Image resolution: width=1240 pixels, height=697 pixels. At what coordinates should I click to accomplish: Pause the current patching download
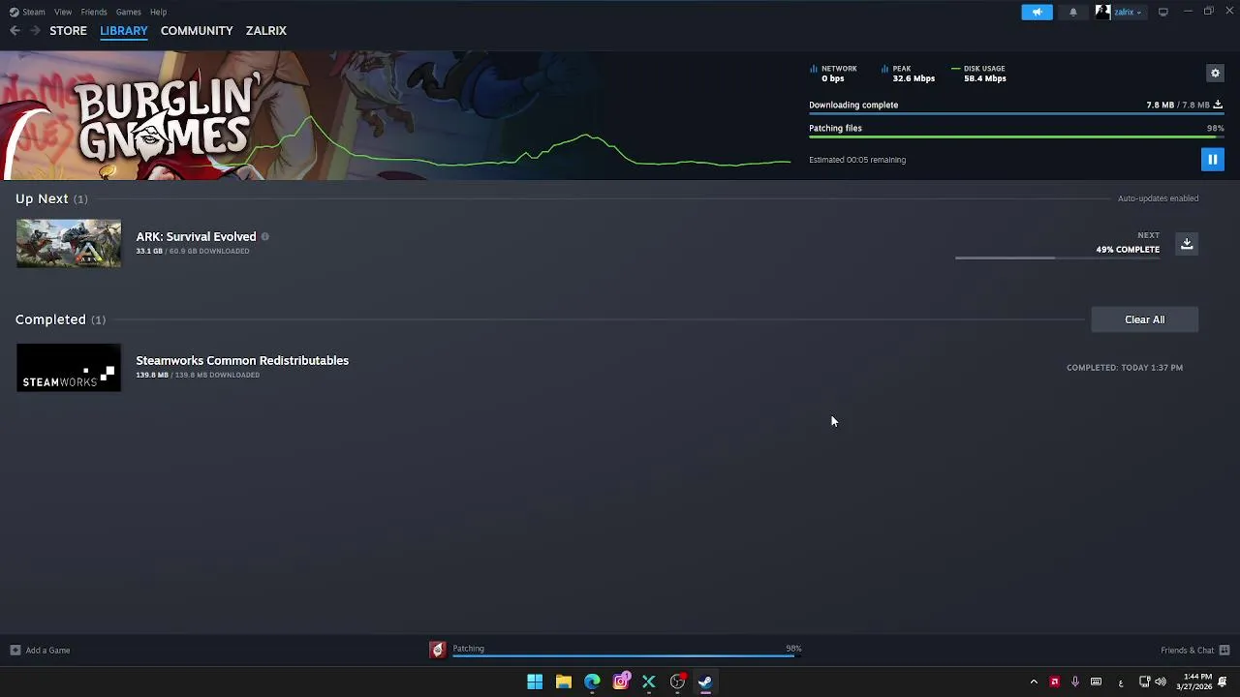[x=1212, y=160]
